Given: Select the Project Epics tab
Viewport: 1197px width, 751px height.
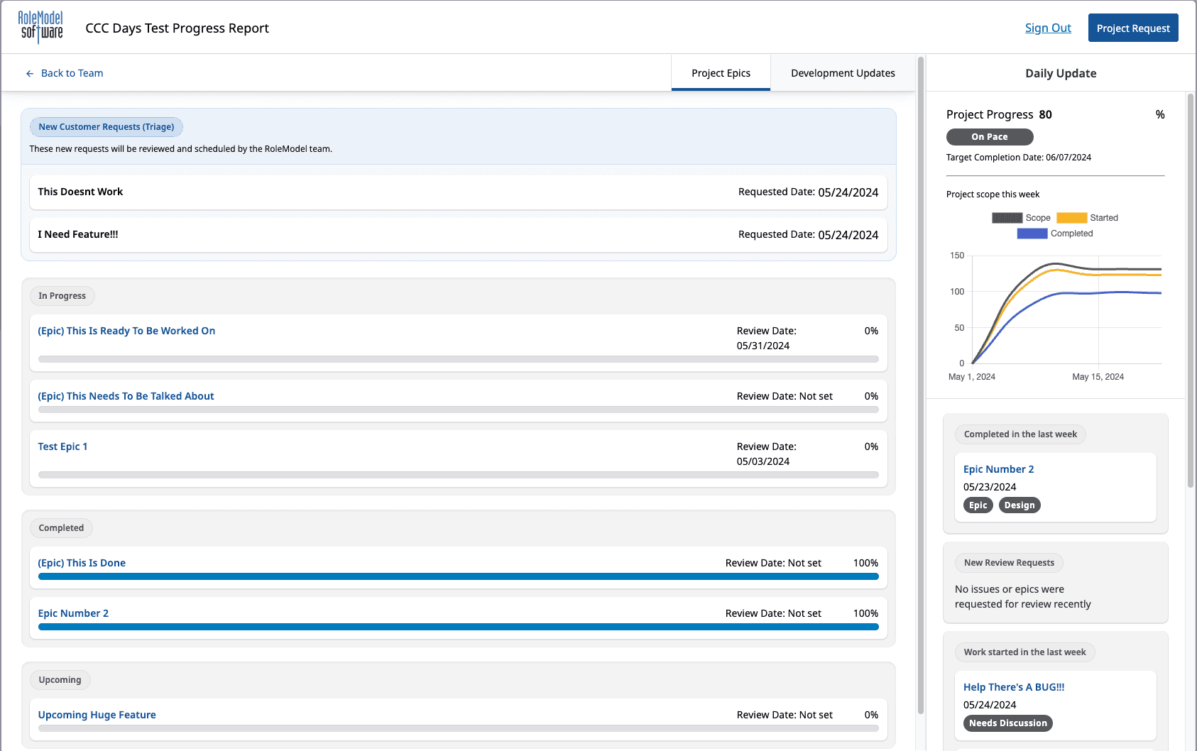Looking at the screenshot, I should click(x=721, y=73).
